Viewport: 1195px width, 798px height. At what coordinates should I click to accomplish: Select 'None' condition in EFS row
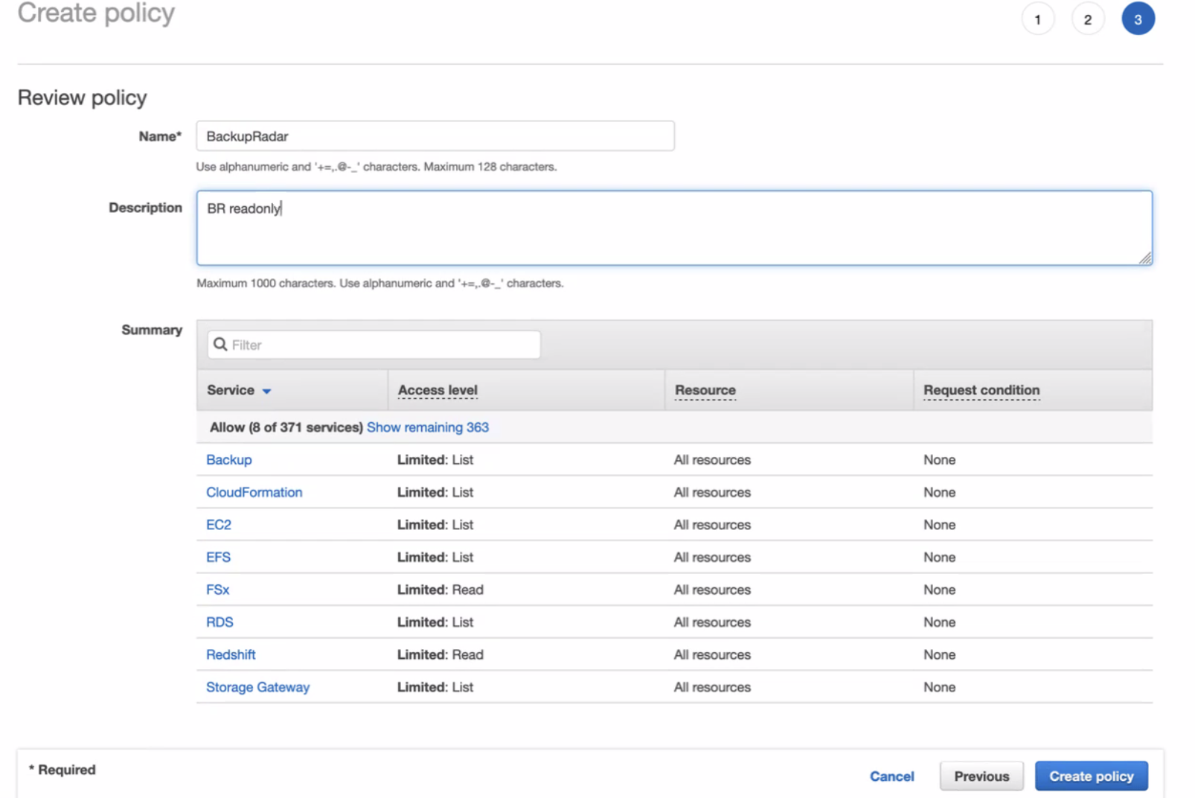939,557
